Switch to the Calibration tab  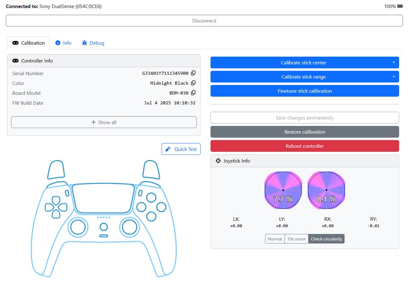coord(29,43)
